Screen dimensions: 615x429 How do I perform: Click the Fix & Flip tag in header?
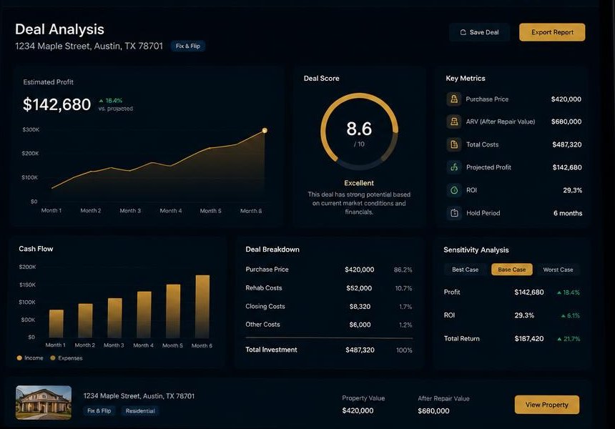coord(188,46)
